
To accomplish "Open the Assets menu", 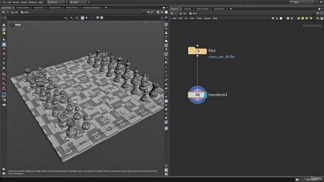I will (24, 2).
